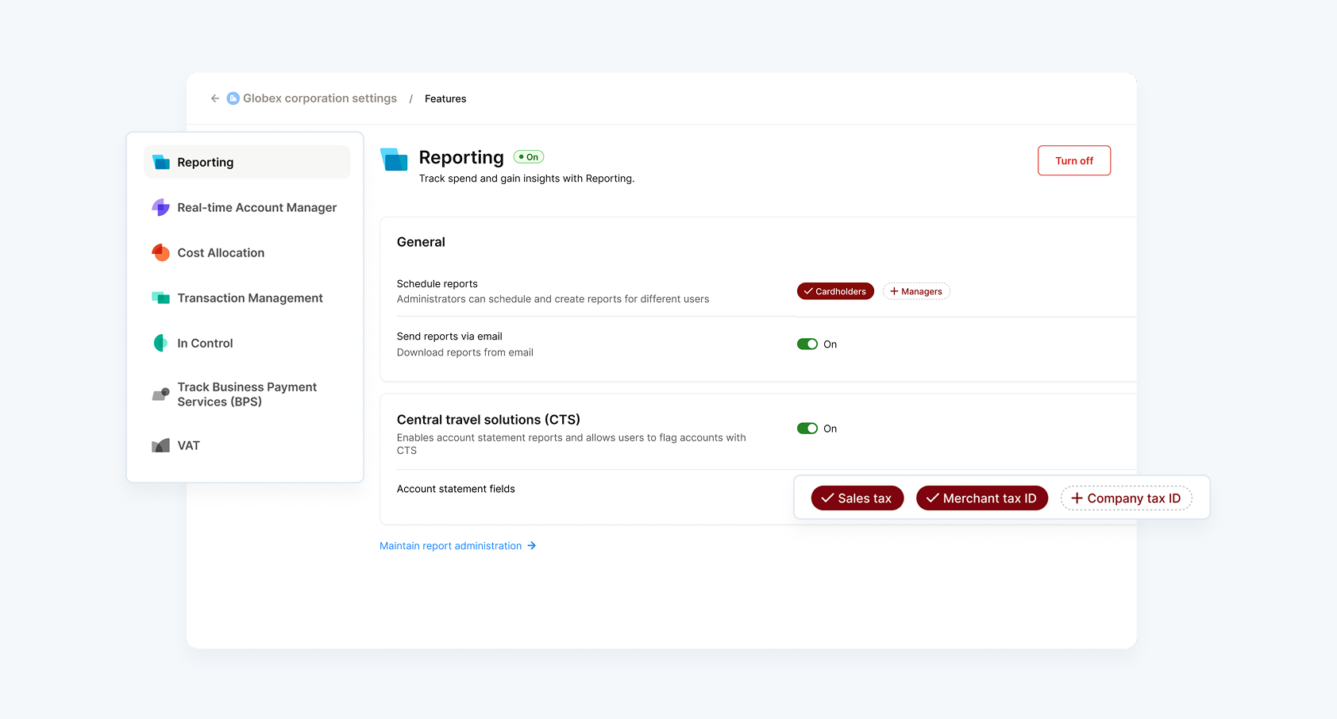Add Managers to schedule reports
This screenshot has width=1337, height=719.
[916, 291]
